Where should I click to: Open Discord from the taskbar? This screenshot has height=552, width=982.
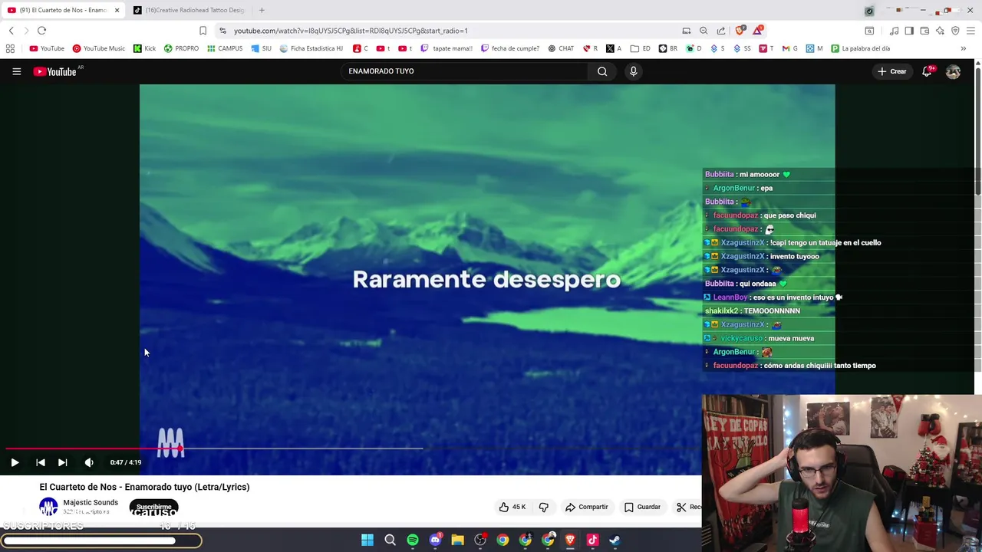coord(435,540)
